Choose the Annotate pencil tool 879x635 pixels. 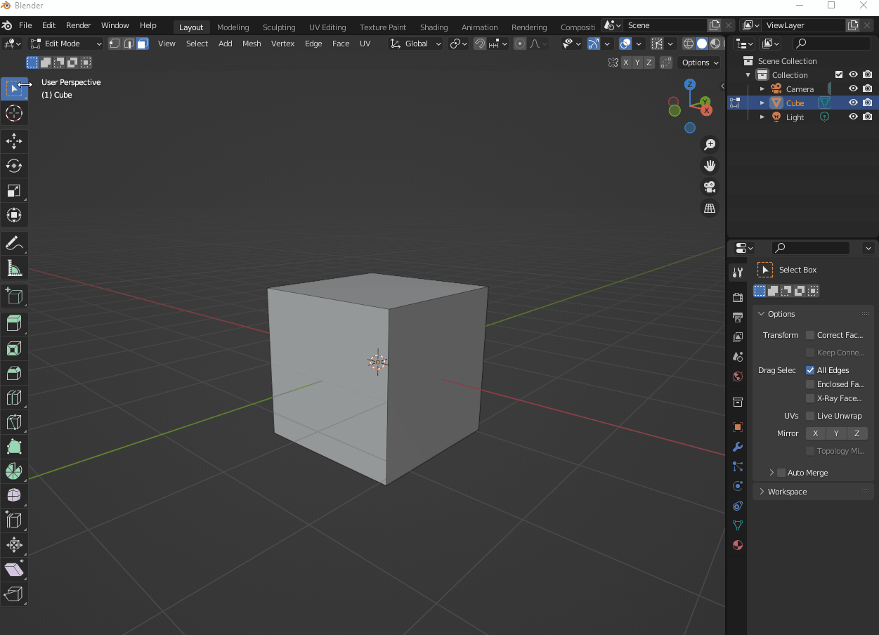14,243
